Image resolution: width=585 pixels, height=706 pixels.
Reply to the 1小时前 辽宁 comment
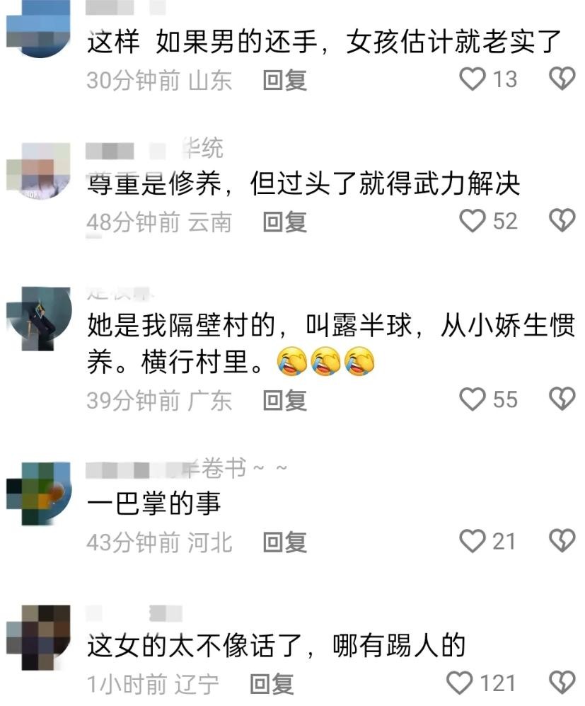(272, 684)
